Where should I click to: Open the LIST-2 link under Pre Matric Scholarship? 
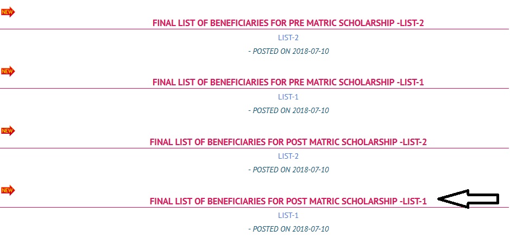pos(288,38)
